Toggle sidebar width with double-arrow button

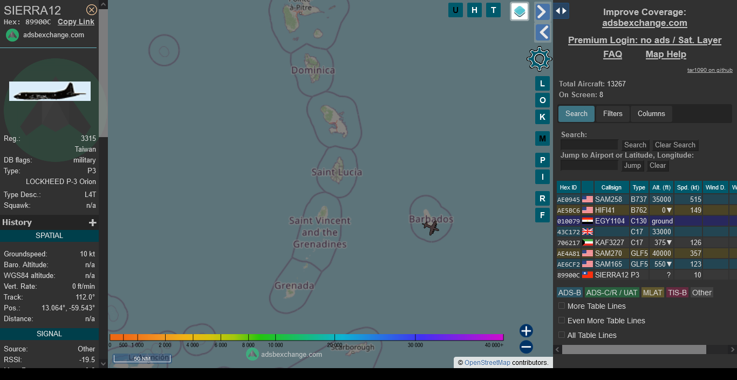point(561,11)
